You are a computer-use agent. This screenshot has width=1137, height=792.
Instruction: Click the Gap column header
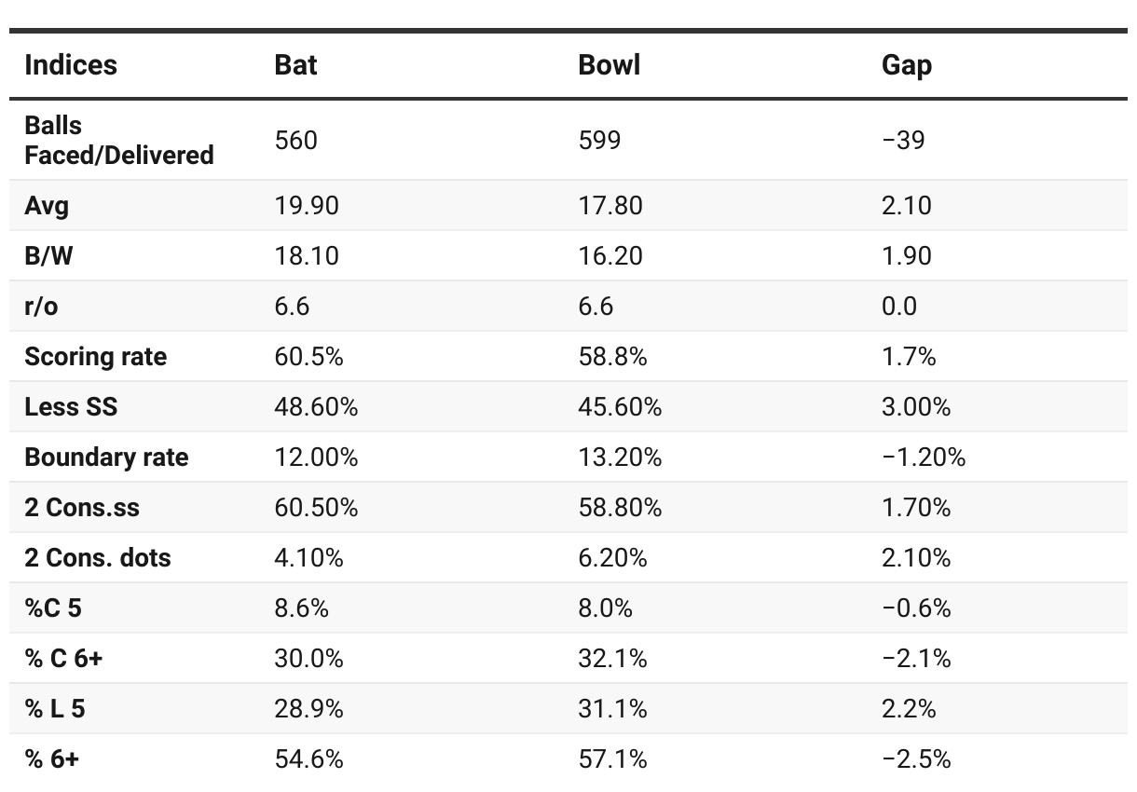coord(906,65)
